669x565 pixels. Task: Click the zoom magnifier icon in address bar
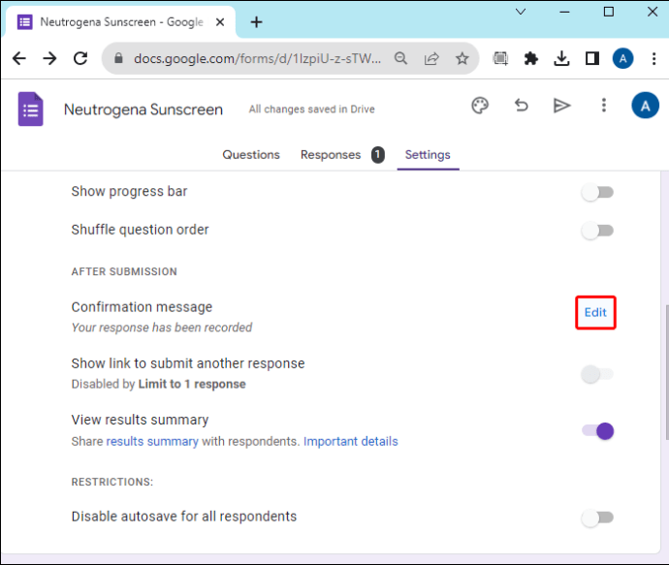pos(400,58)
